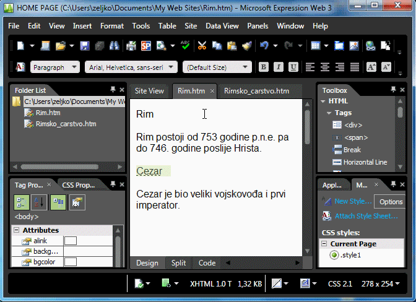Click the bgcolor color swatch box
416x302 pixels.
pyautogui.click(x=71, y=262)
